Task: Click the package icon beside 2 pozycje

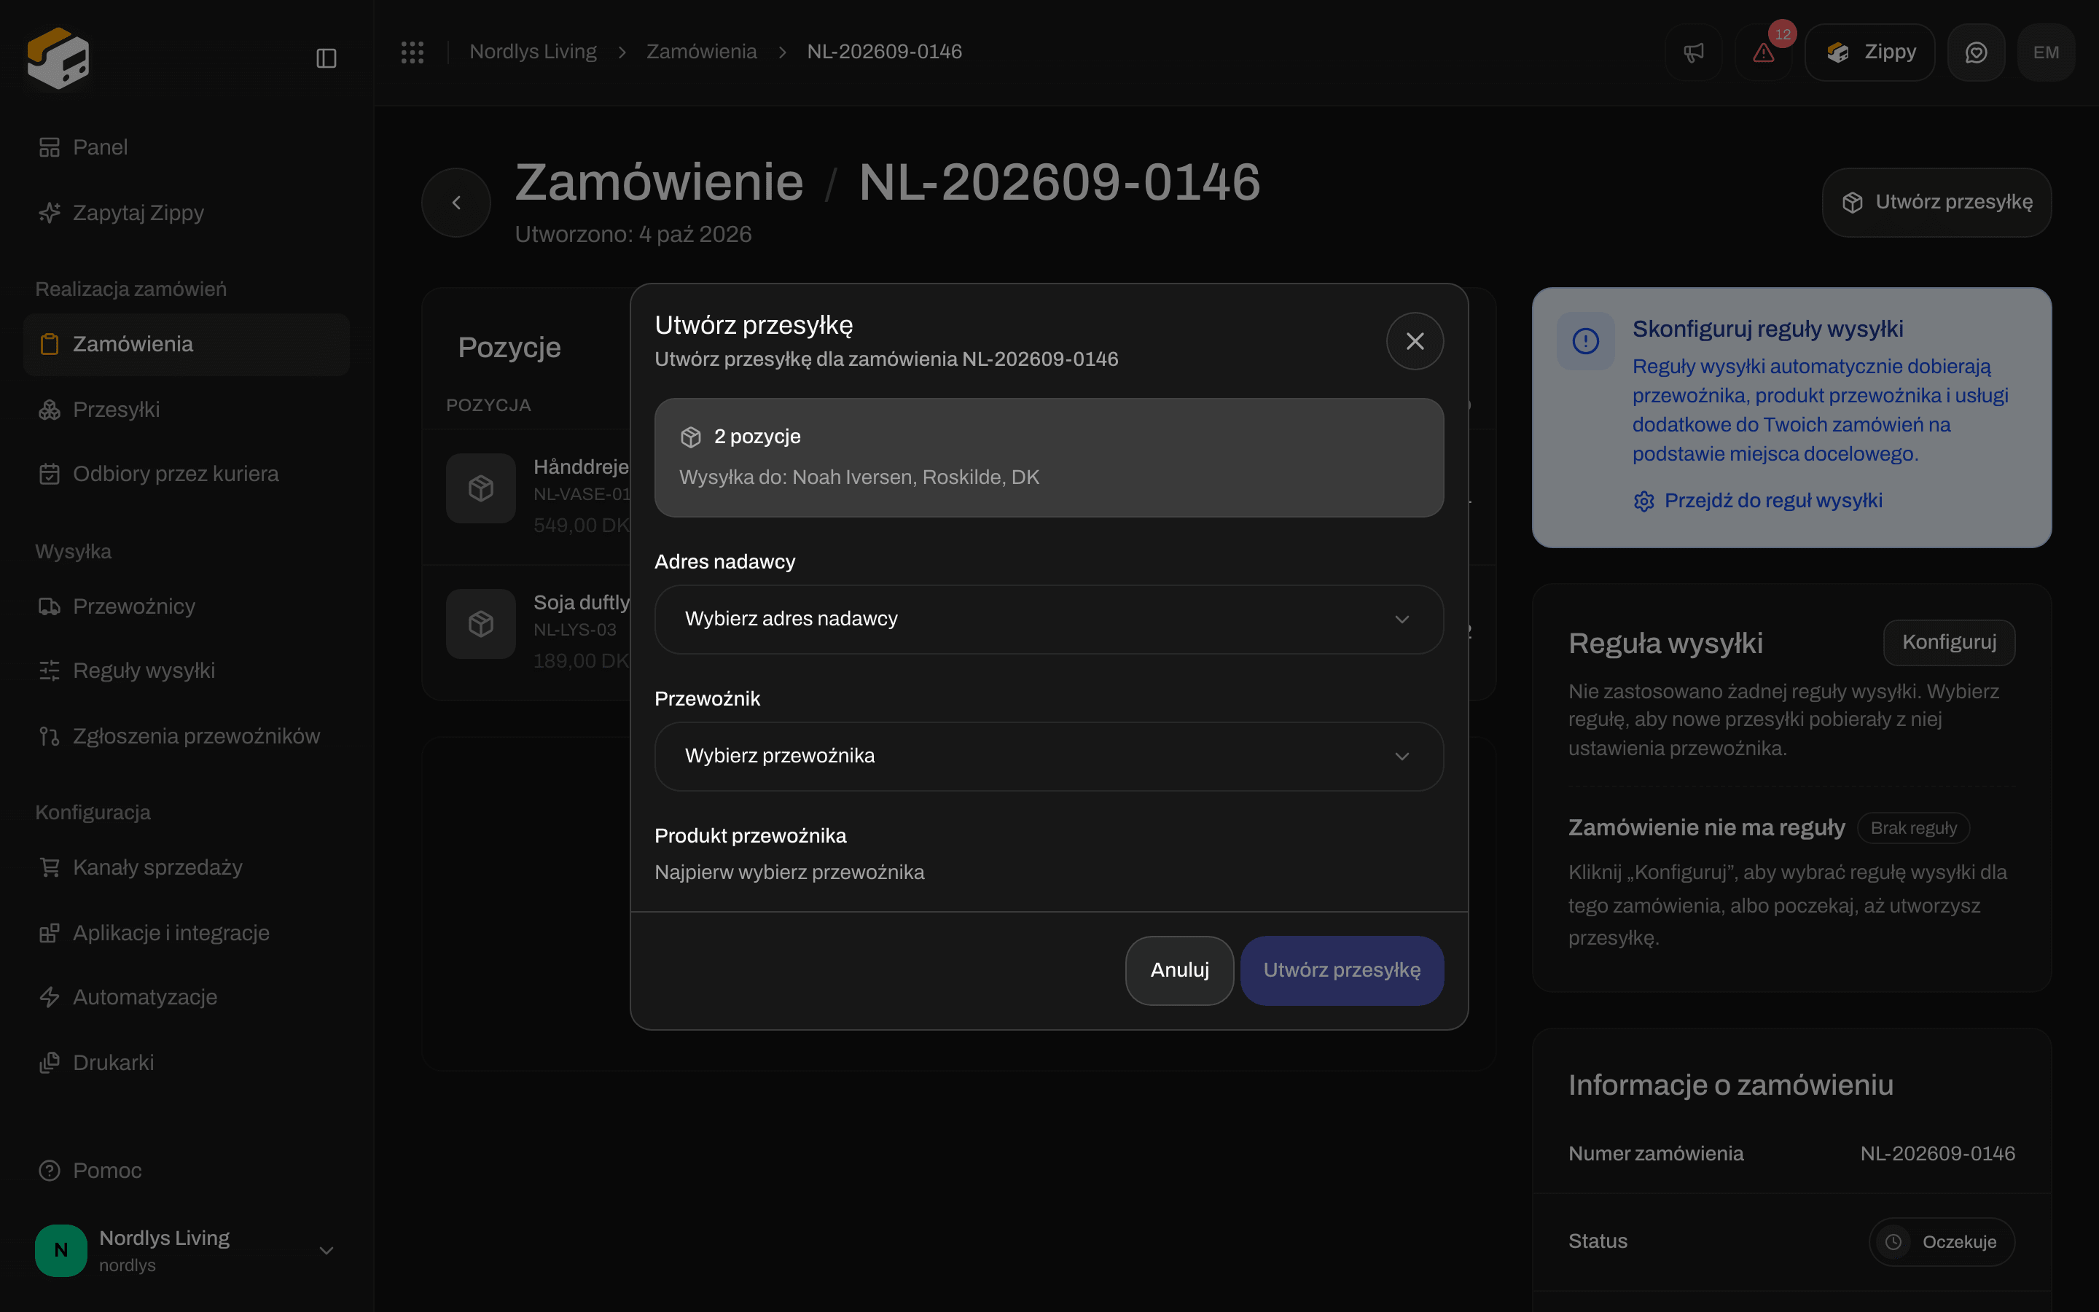Action: coord(690,437)
